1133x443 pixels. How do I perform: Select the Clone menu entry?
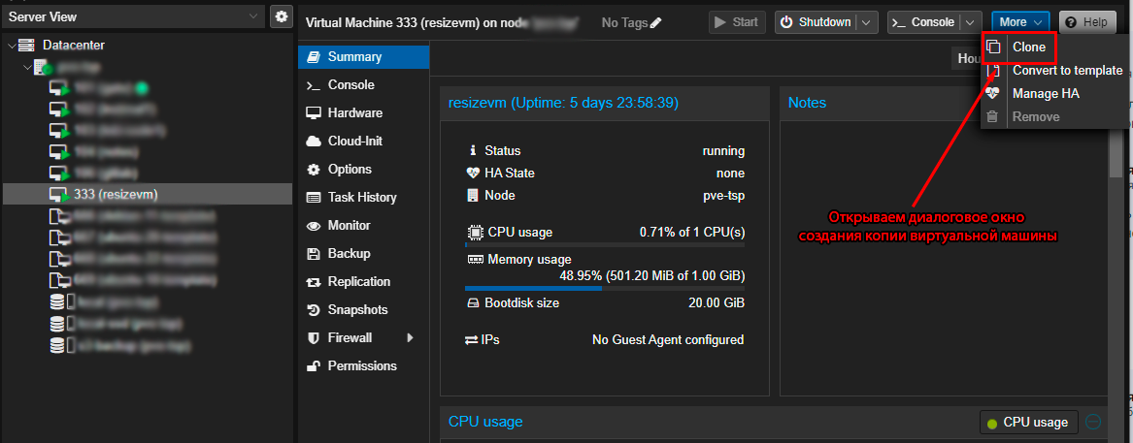pyautogui.click(x=1028, y=47)
